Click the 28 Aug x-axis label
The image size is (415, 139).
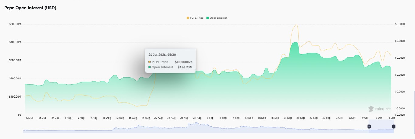pyautogui.click(x=184, y=117)
